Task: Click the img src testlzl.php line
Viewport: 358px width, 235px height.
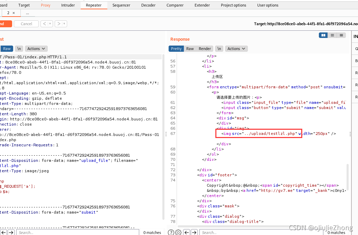Action: [x=279, y=134]
